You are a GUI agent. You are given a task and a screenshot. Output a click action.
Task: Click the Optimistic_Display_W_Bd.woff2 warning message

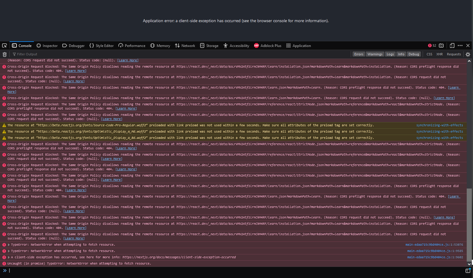click(x=190, y=138)
